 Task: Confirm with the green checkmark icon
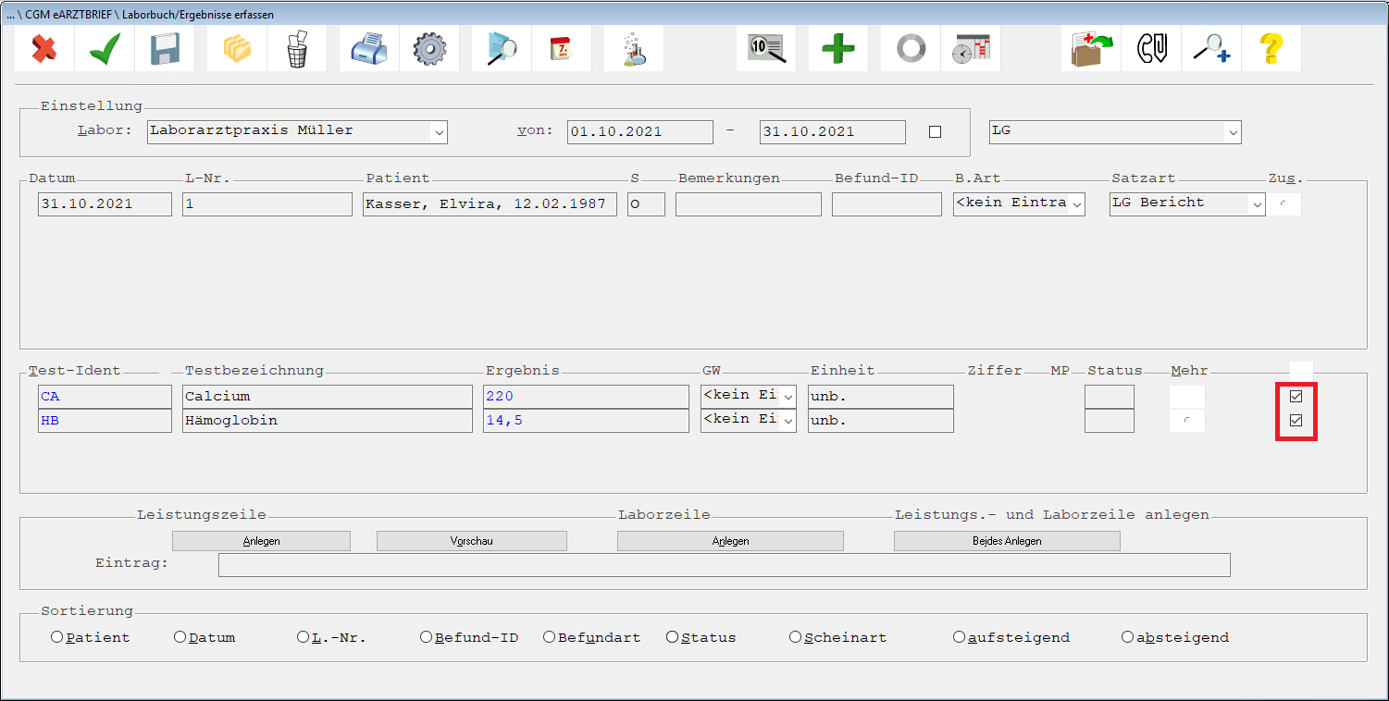pos(105,48)
